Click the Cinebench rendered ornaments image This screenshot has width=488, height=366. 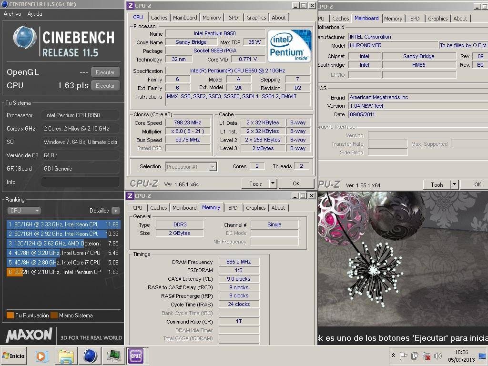pyautogui.click(x=403, y=259)
